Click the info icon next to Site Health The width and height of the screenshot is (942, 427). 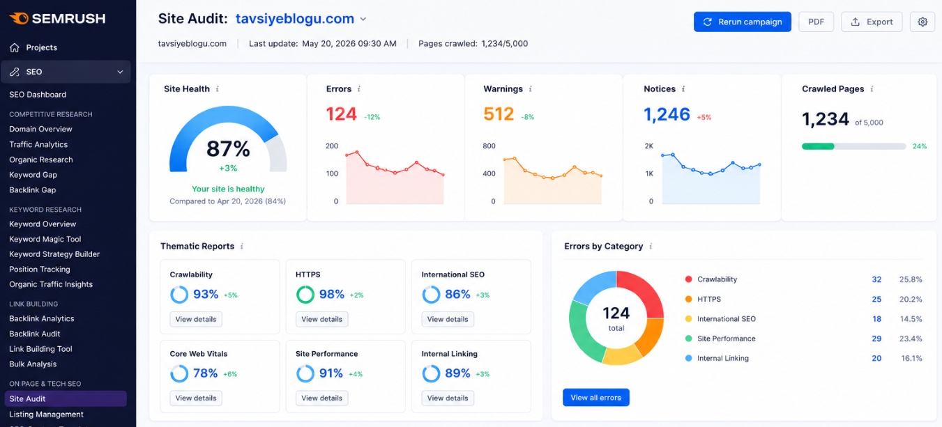click(x=218, y=89)
